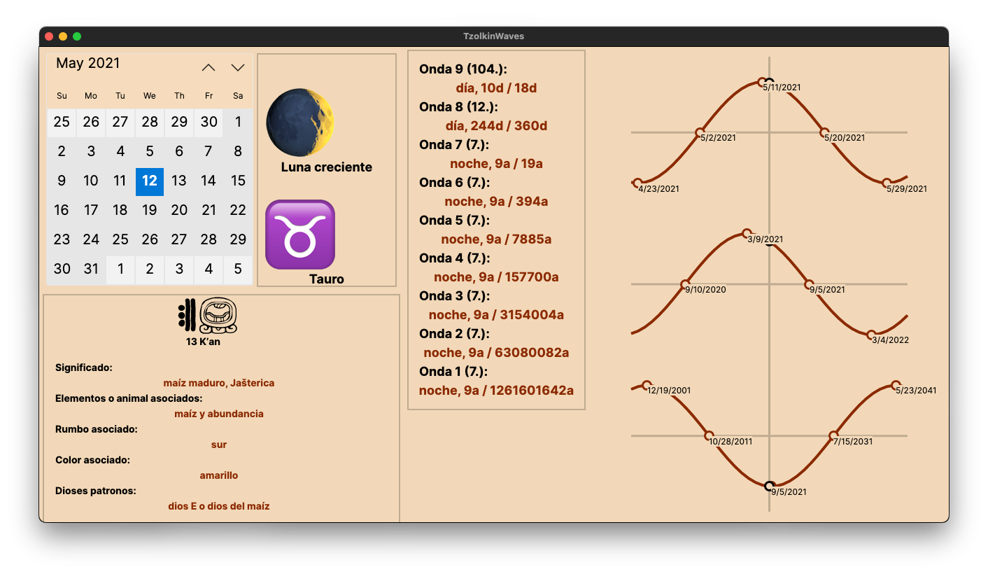The width and height of the screenshot is (988, 574).
Task: Click the wave peak marker labeled 5/11/2021
Action: pyautogui.click(x=763, y=79)
